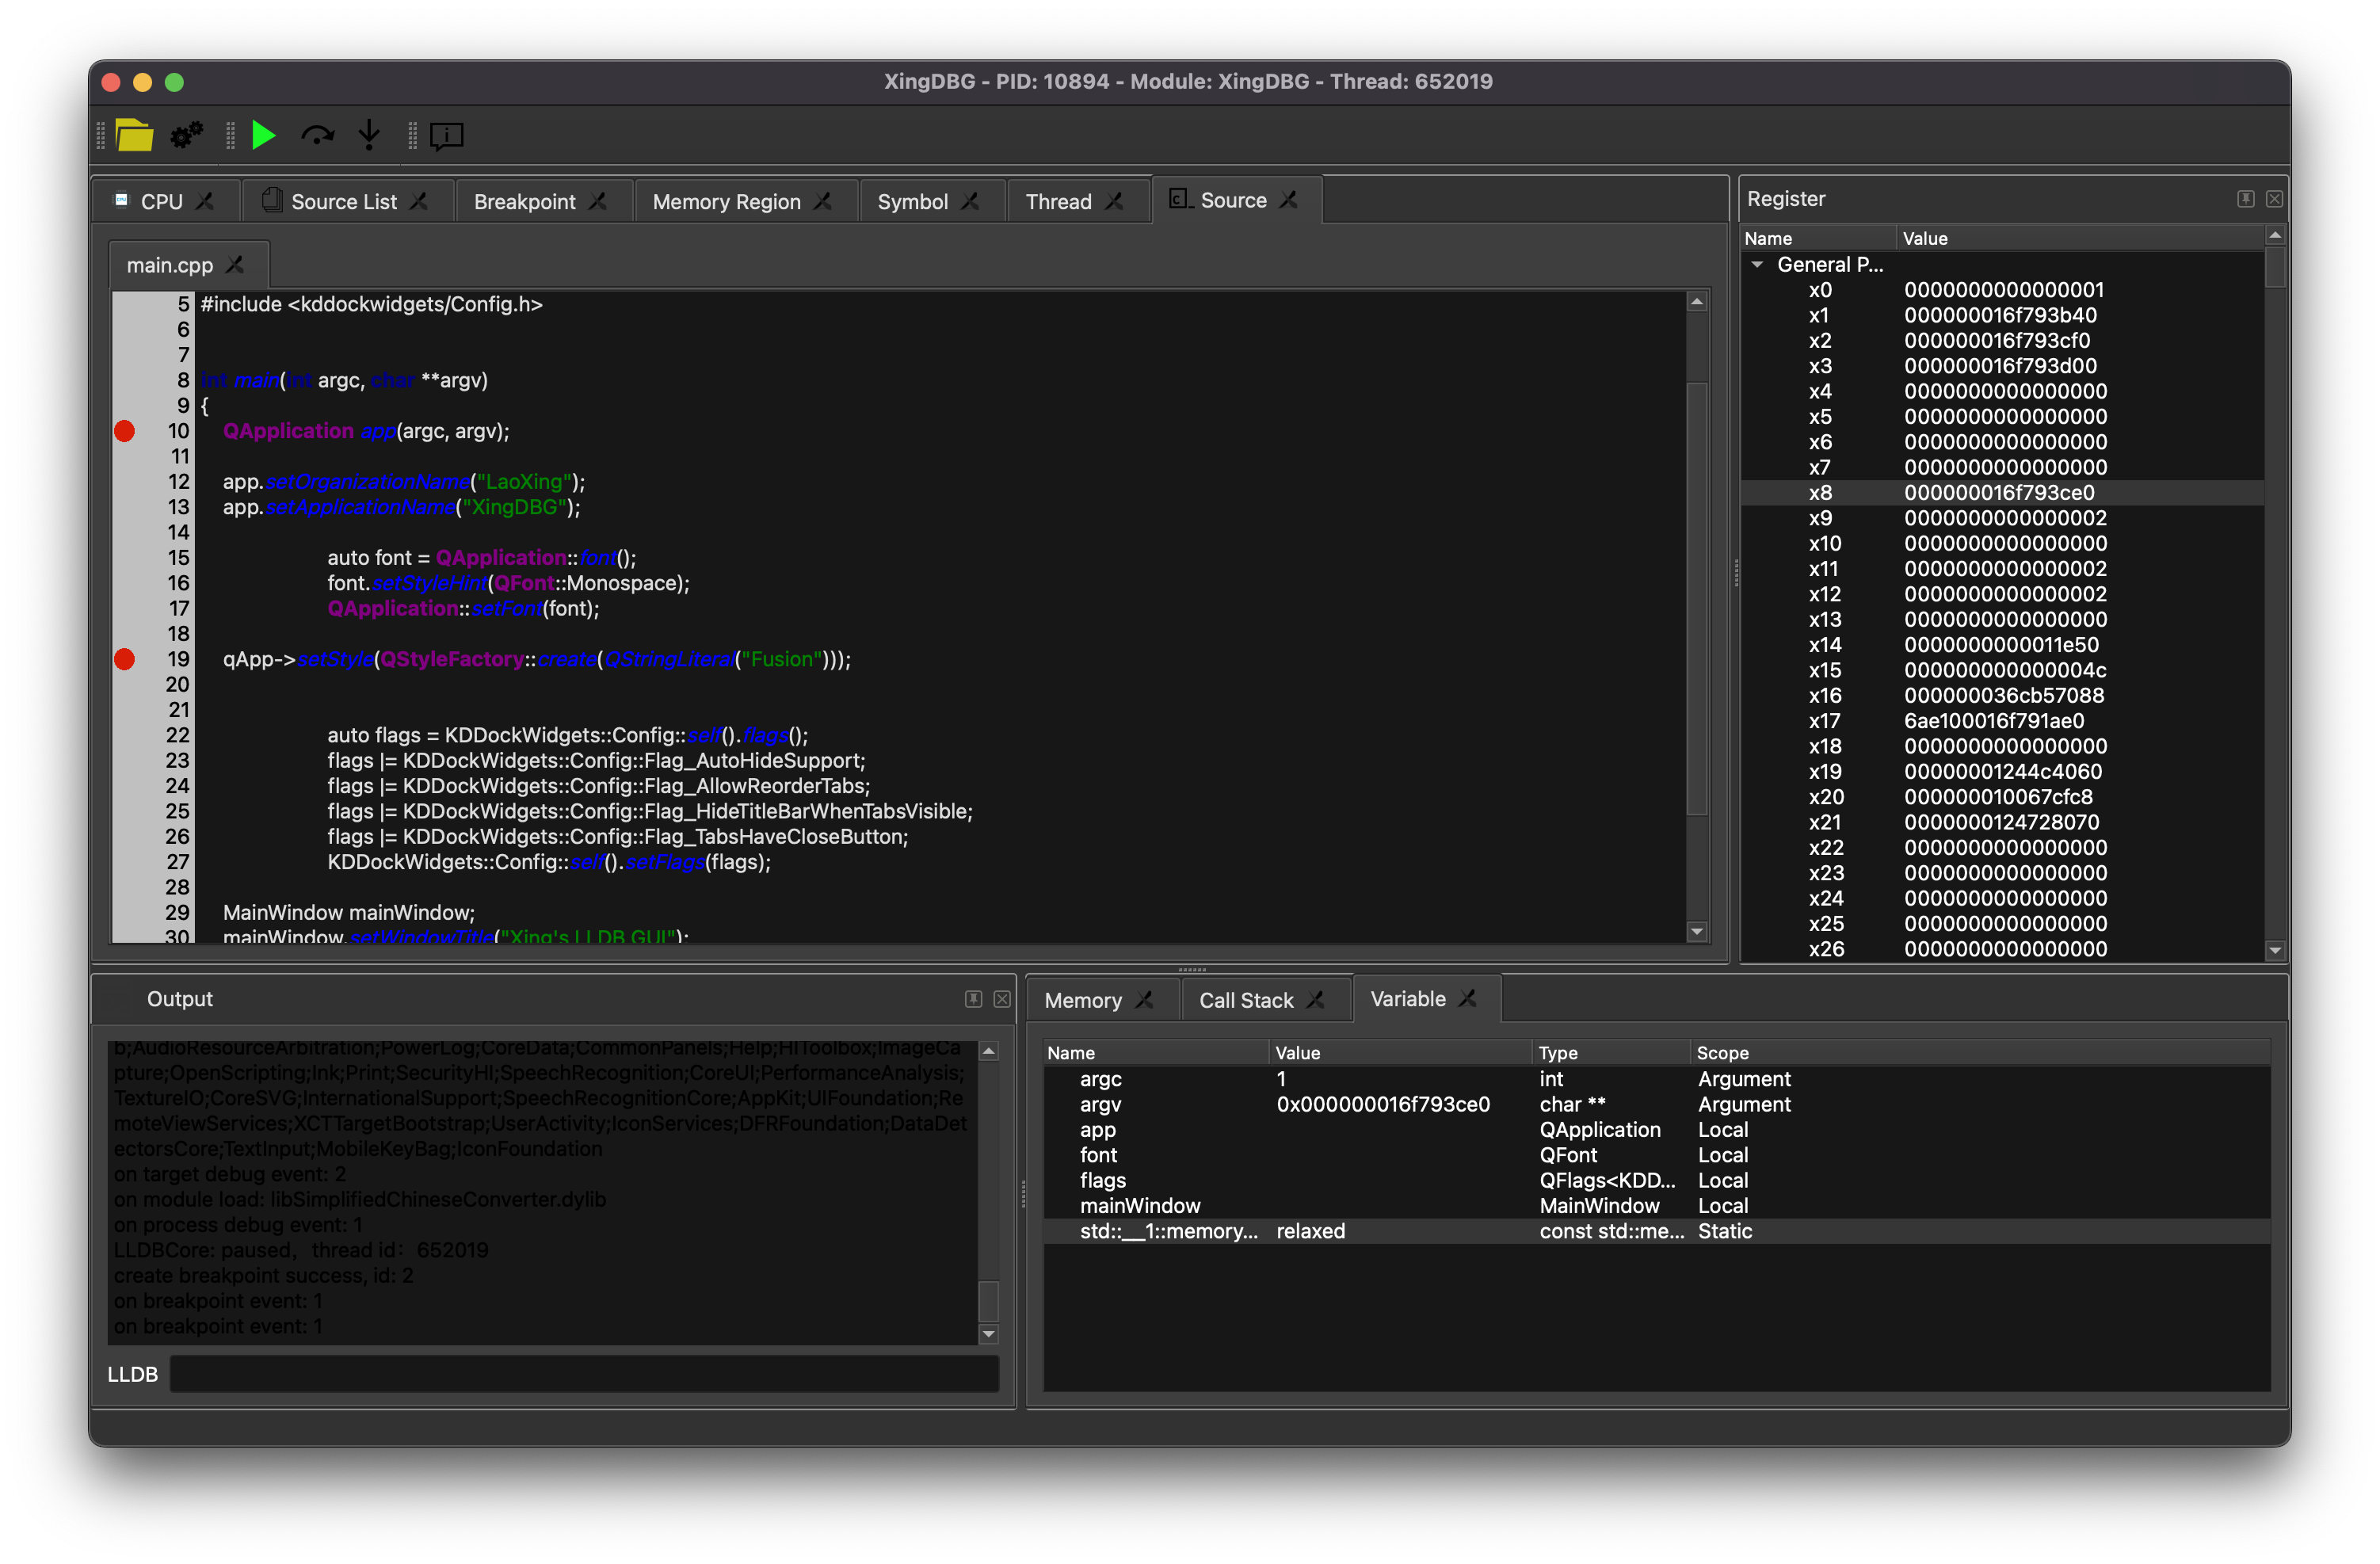Screen dimensions: 2380x1564
Task: Toggle the breakpoint on line 10
Action: [125, 431]
